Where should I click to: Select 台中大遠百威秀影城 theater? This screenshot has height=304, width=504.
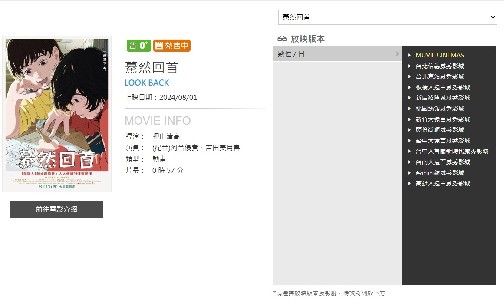click(443, 141)
